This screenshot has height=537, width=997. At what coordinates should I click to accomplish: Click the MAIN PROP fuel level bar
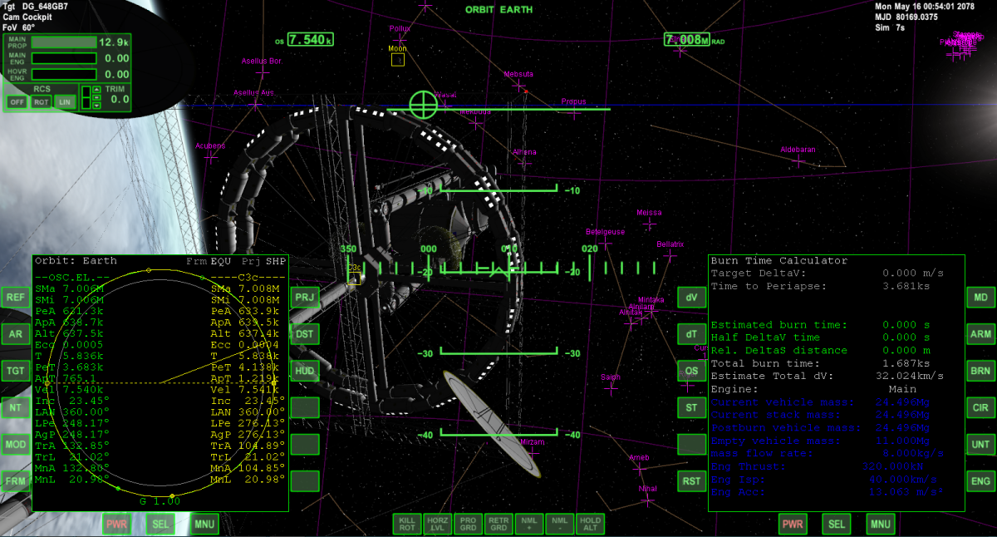click(64, 42)
